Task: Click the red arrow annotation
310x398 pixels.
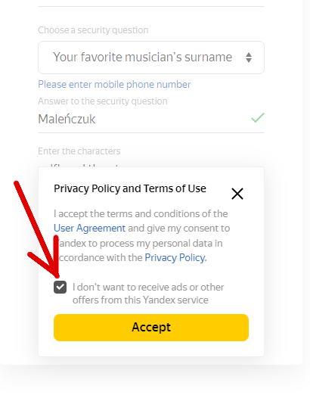Action: click(x=37, y=230)
